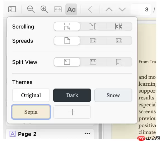Screen dimensions: 160x141
Task: Enable horizontal stacked split view
Action: (119, 62)
